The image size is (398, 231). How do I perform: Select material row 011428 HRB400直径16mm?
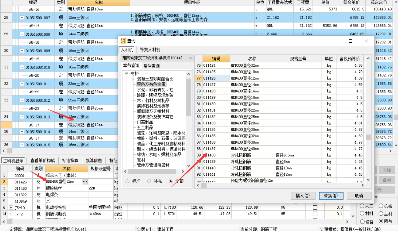point(280,91)
